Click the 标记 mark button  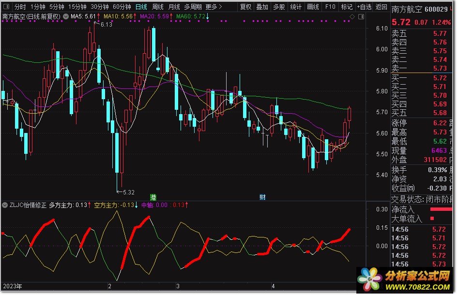[347, 7]
